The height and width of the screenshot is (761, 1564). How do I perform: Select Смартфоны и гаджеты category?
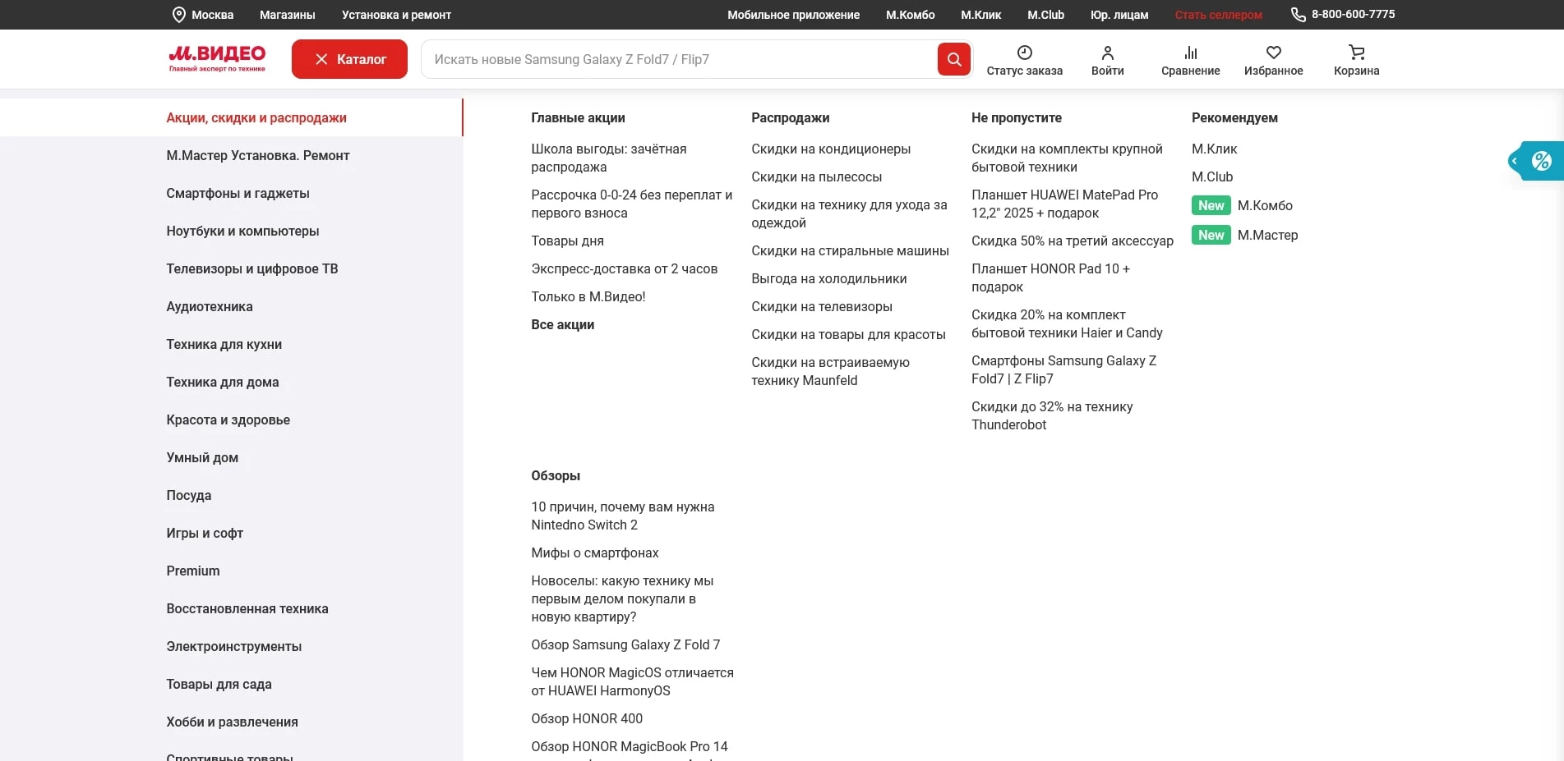(x=238, y=194)
